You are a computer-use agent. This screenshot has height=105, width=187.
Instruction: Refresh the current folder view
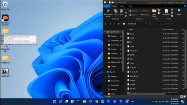[x=150, y=24]
